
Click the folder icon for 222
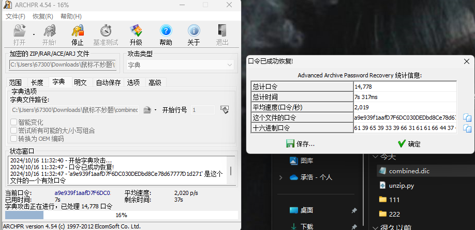pyautogui.click(x=382, y=214)
